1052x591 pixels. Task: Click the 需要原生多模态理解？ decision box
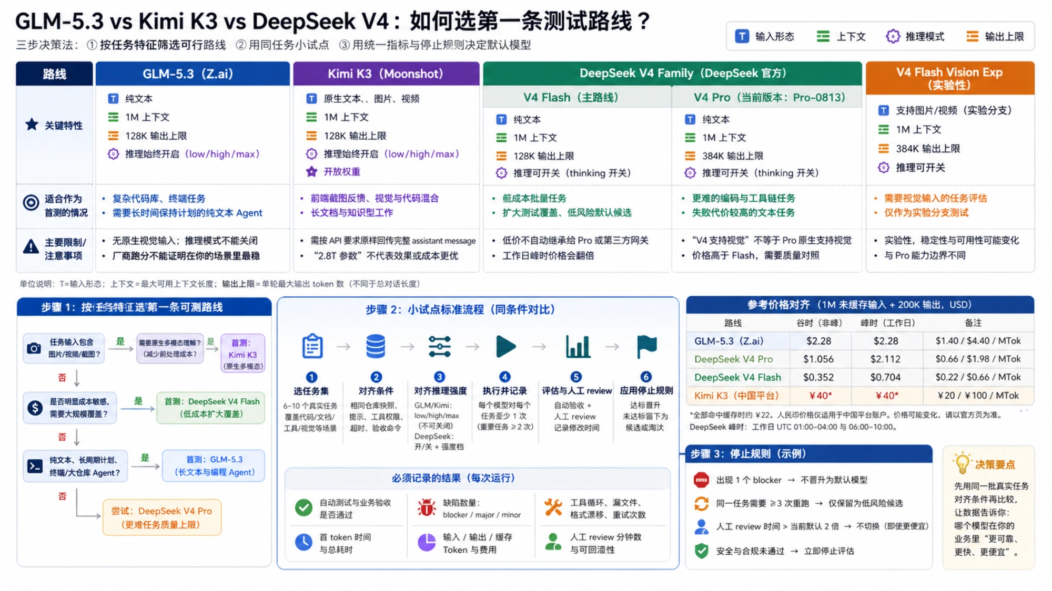170,348
